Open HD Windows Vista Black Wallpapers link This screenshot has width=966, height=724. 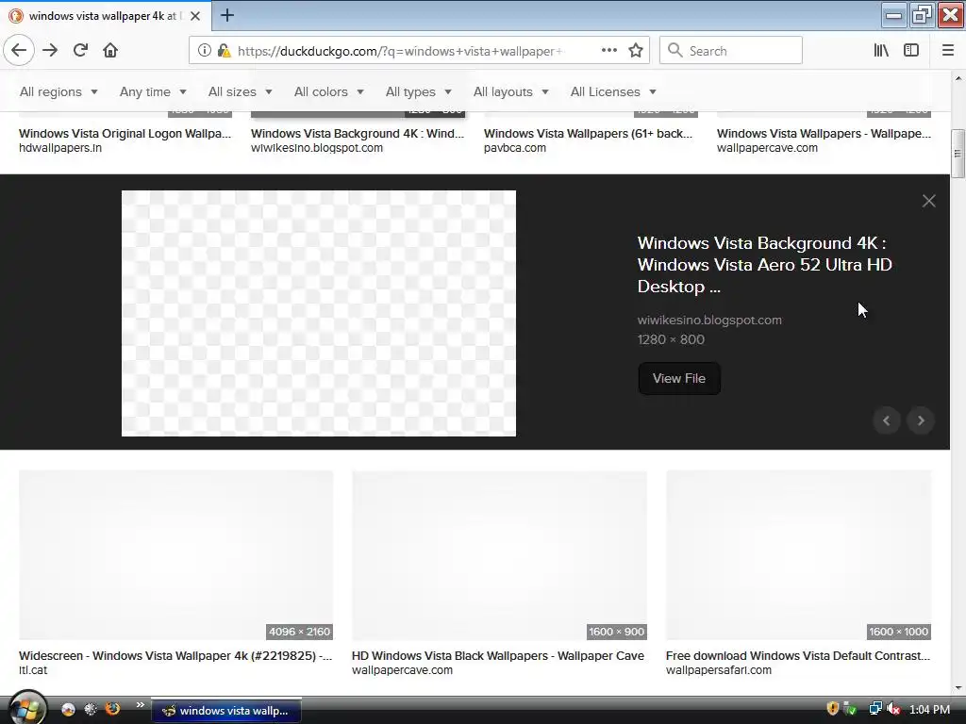(x=498, y=656)
